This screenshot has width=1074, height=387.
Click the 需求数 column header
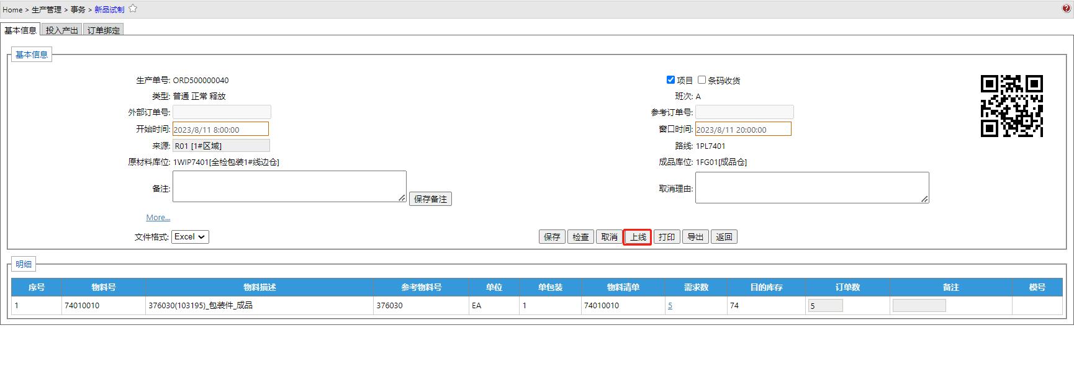click(697, 287)
